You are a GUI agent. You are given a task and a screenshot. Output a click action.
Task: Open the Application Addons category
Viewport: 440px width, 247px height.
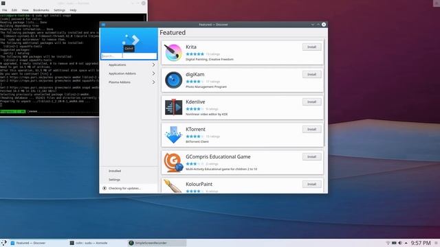click(x=129, y=73)
